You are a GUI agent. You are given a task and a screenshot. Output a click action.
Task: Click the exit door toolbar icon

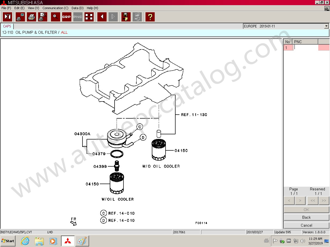click(x=7, y=17)
